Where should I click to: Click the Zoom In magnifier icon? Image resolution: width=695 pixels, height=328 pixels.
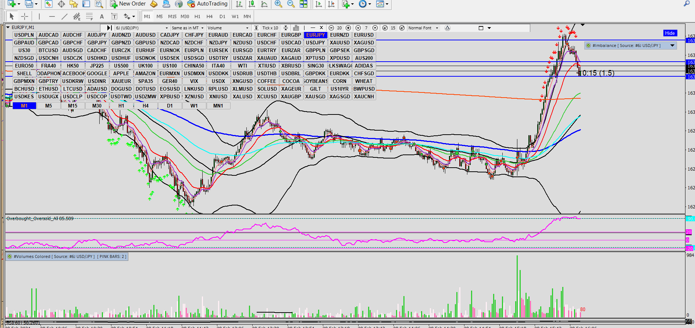278,4
